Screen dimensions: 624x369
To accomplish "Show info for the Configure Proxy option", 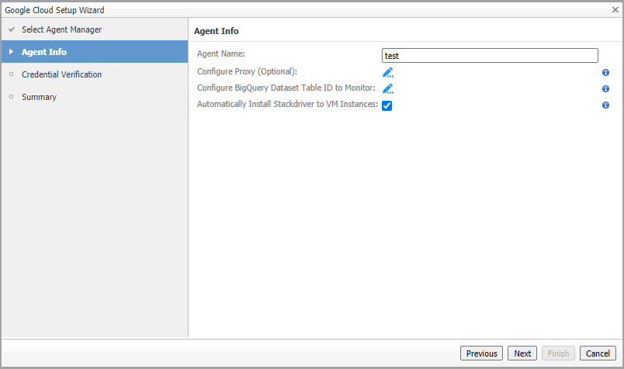I will (605, 72).
